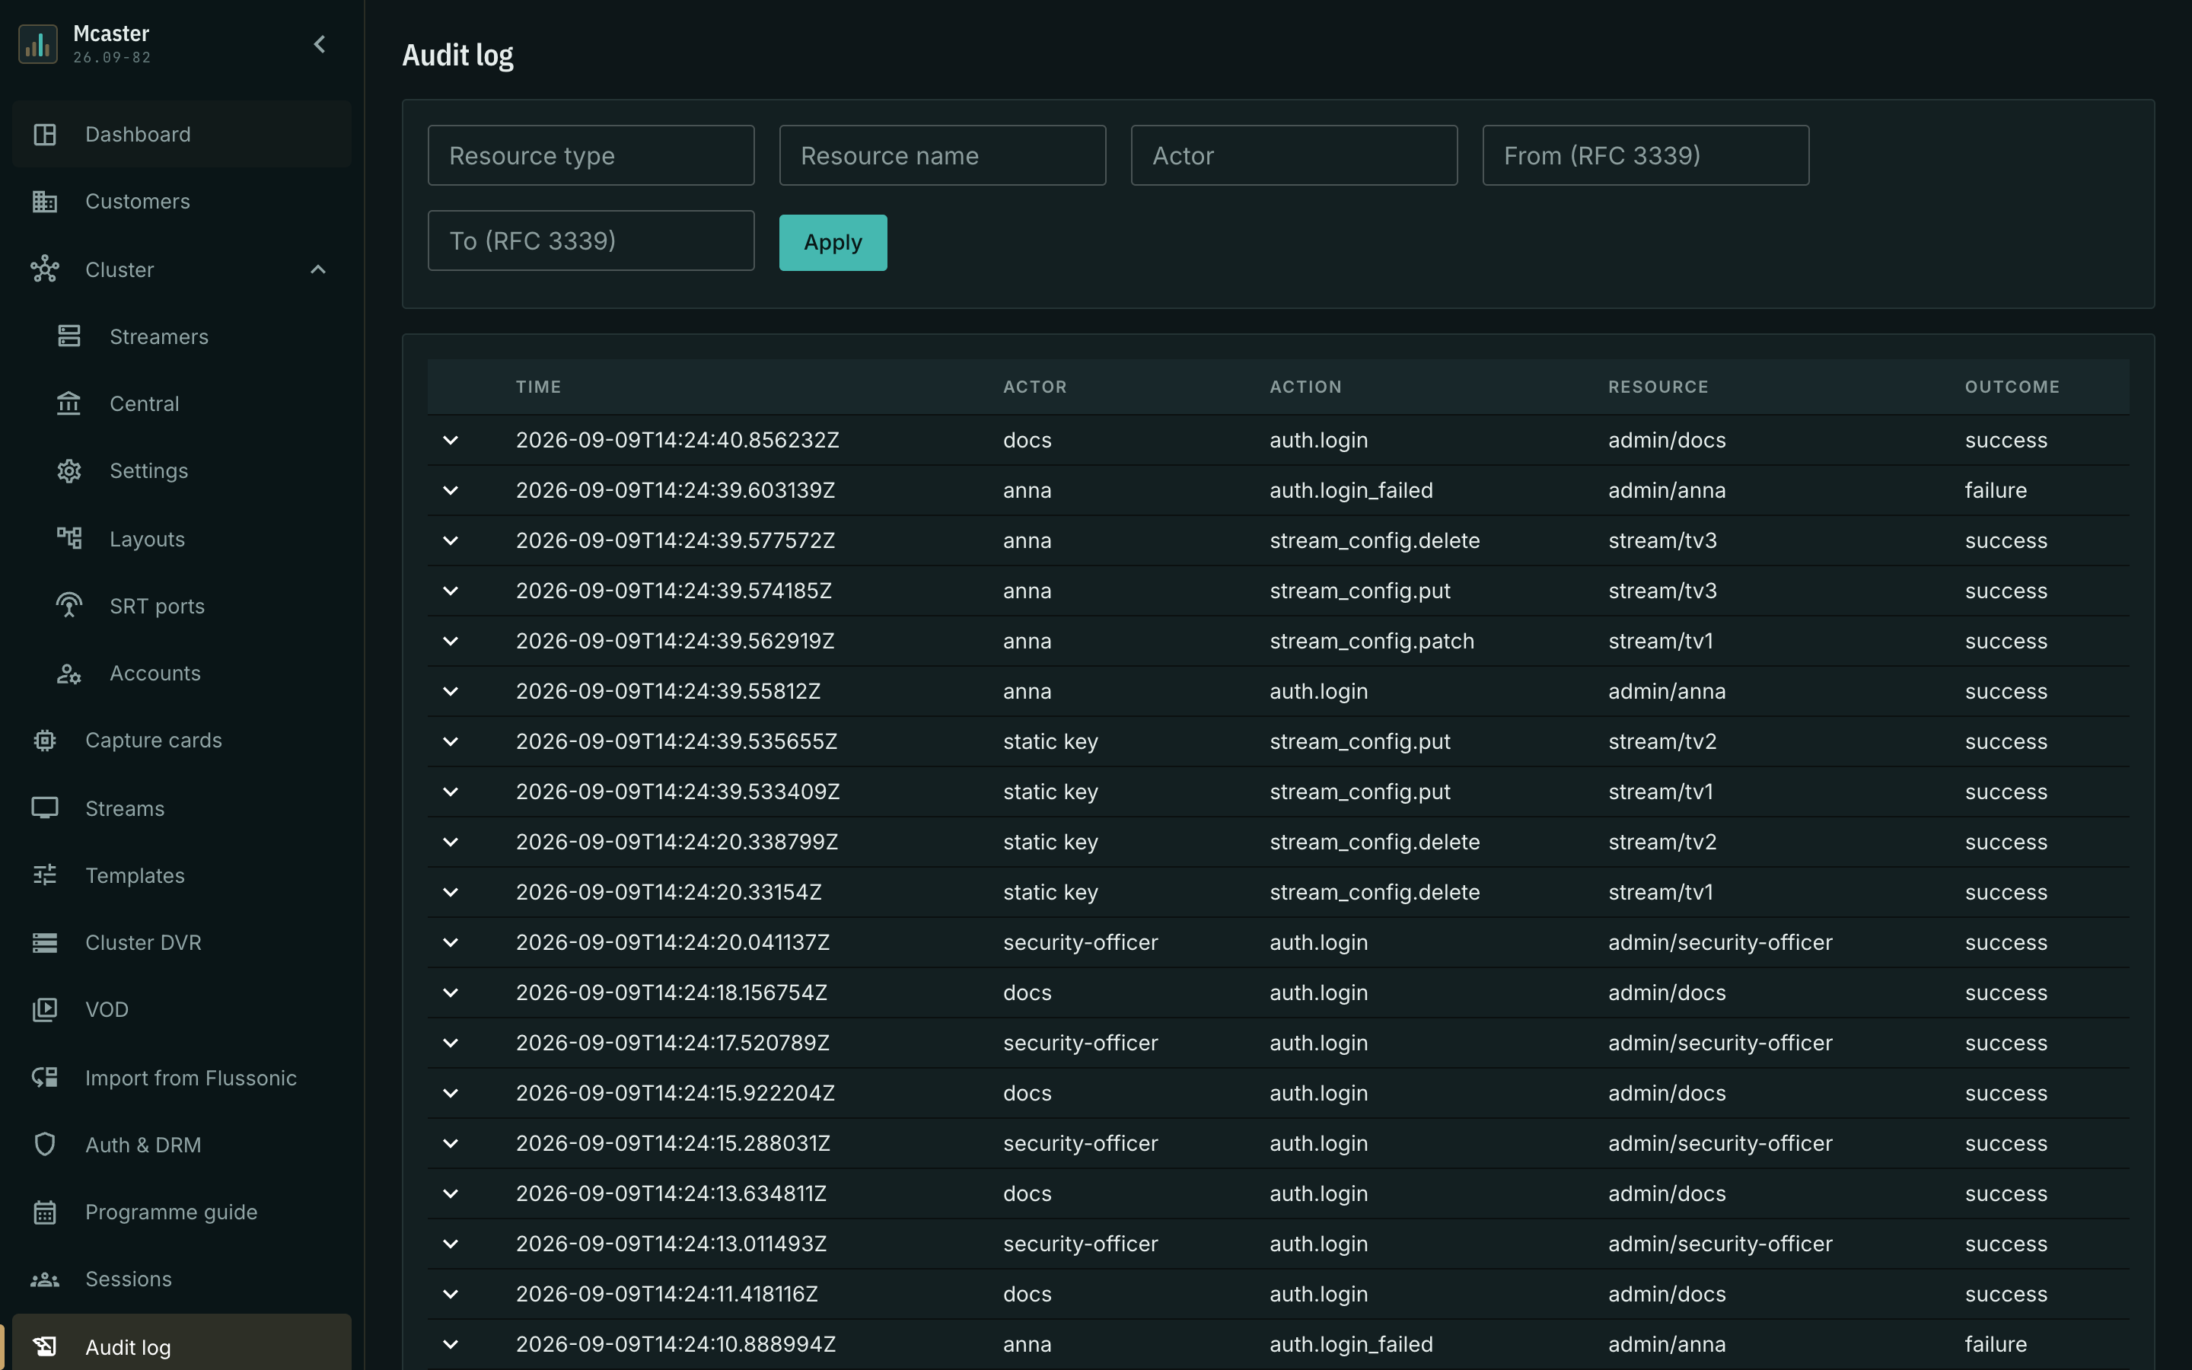The width and height of the screenshot is (2192, 1370).
Task: Open the Dashboard menu item
Action: pyautogui.click(x=182, y=134)
